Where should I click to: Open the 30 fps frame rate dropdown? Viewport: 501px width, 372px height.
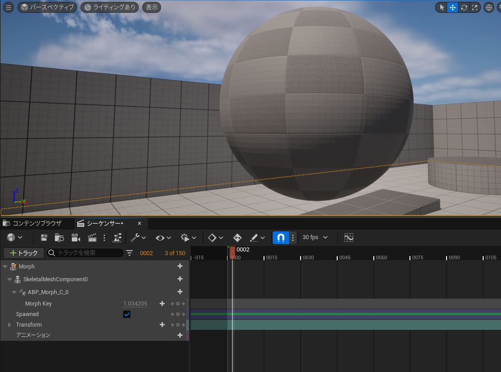(x=315, y=237)
